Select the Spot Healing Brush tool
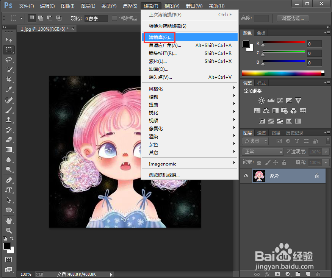The width and height of the screenshot is (332, 278). coord(9,100)
